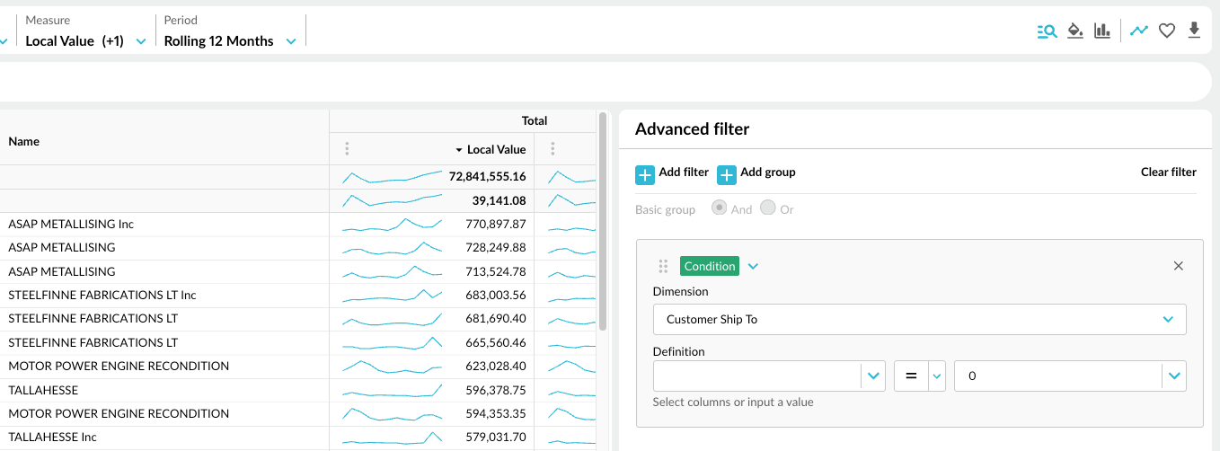Screen dimensions: 1220x451
Task: Click the paint bucket highlight icon
Action: click(1074, 31)
